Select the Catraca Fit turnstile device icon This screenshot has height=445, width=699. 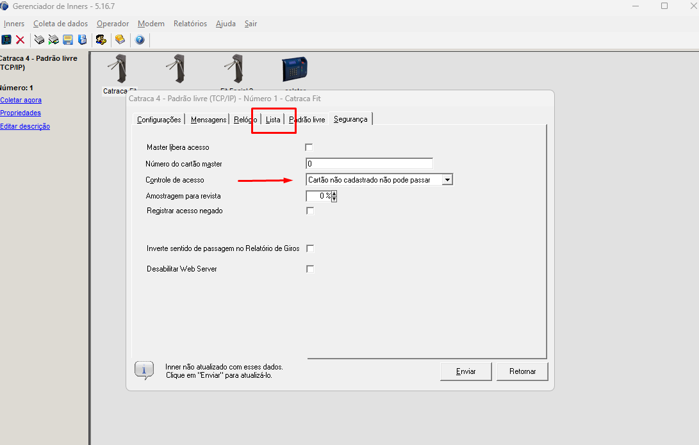pos(117,69)
